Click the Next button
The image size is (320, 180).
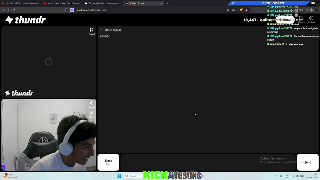pyautogui.click(x=108, y=162)
